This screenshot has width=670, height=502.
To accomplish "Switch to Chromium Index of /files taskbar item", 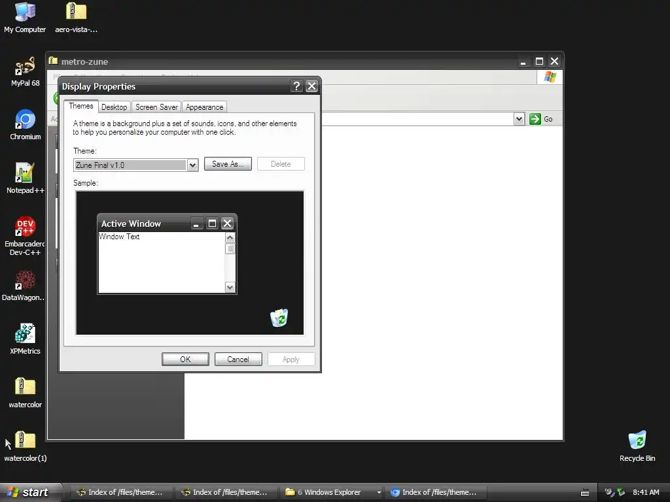I will [434, 492].
